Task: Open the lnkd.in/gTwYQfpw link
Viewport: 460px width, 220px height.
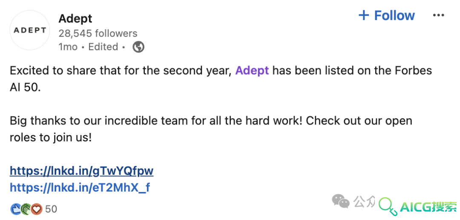Action: pos(81,171)
